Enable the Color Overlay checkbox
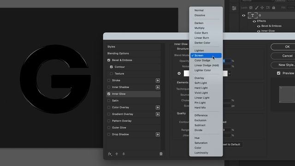This screenshot has width=295, height=166. (x=109, y=107)
